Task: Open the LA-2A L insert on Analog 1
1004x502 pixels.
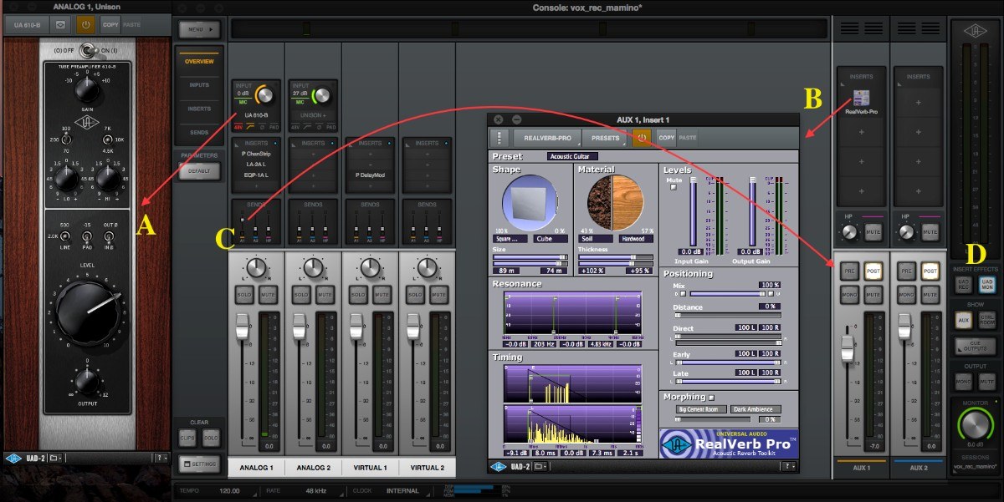Action: tap(256, 165)
